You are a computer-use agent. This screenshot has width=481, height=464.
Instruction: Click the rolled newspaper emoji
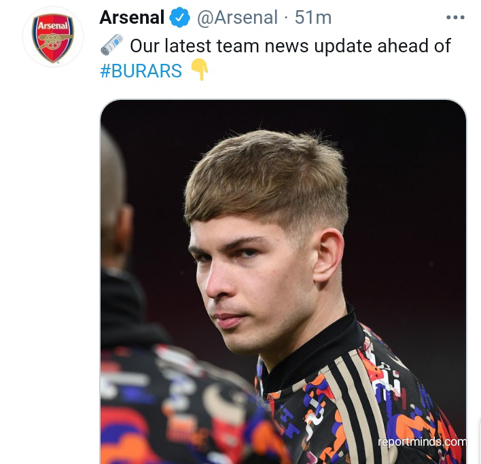point(111,46)
